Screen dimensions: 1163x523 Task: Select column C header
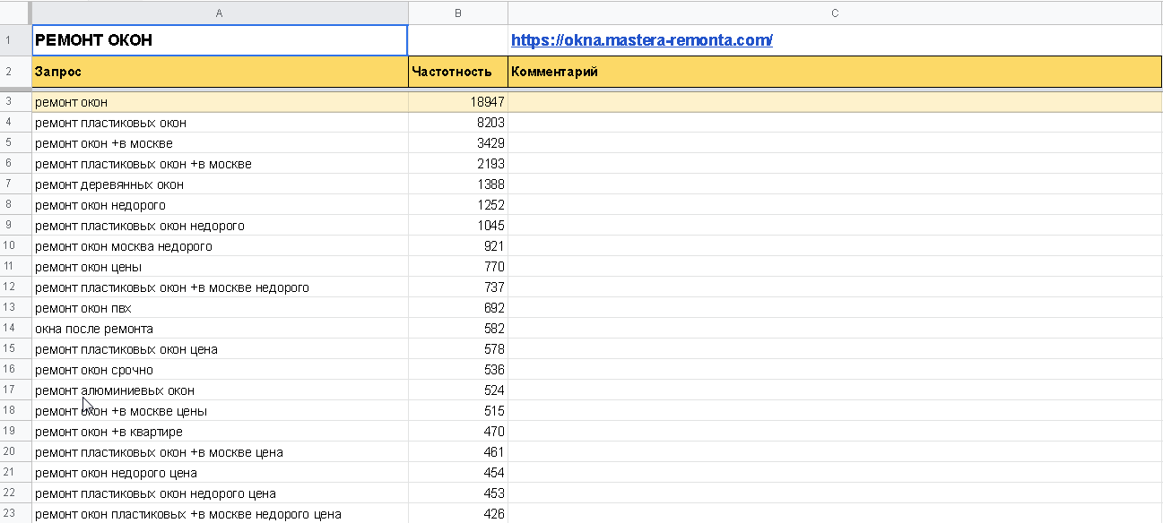click(x=835, y=13)
